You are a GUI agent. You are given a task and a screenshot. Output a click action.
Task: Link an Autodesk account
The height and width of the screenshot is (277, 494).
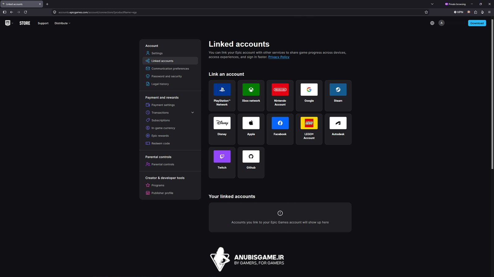tap(338, 129)
